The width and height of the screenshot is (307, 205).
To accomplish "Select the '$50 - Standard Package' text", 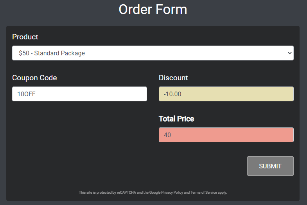I will coord(52,53).
